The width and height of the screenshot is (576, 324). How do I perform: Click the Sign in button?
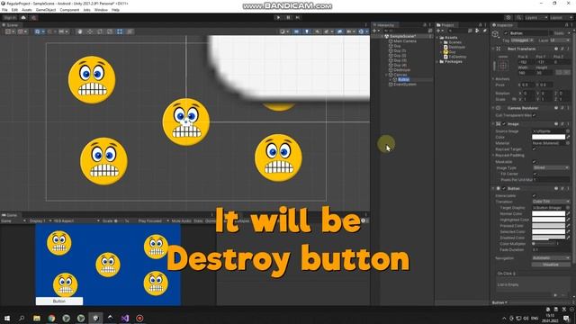[x=10, y=18]
